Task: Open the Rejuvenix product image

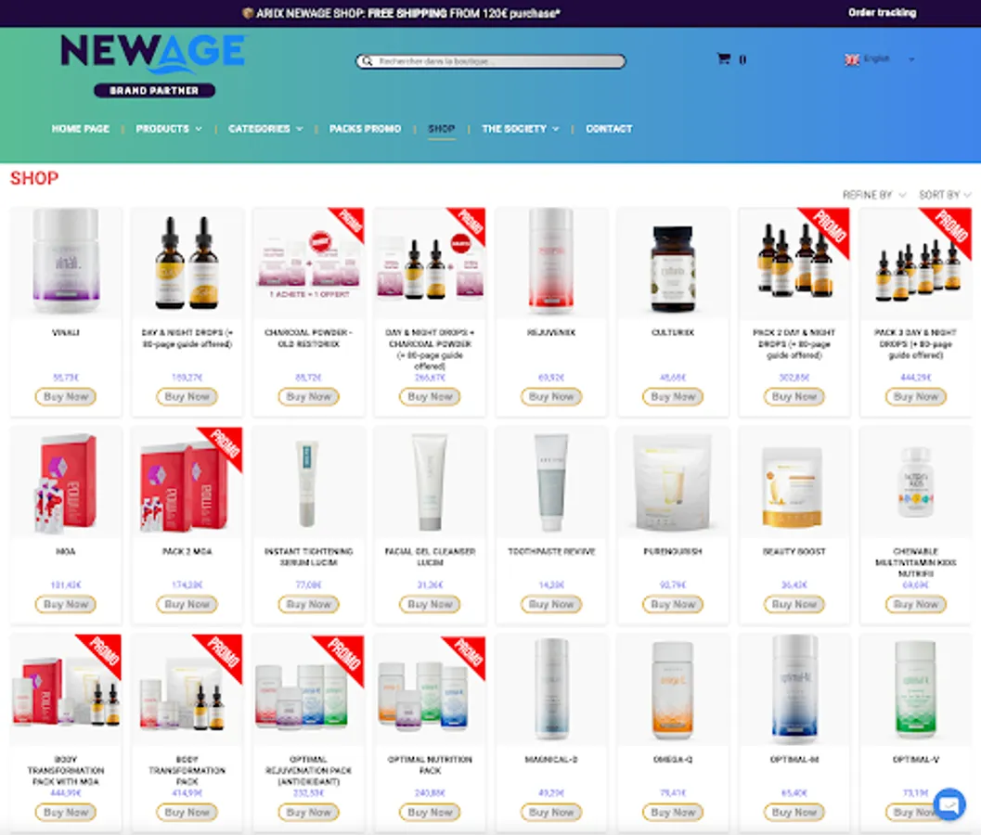Action: [x=551, y=262]
